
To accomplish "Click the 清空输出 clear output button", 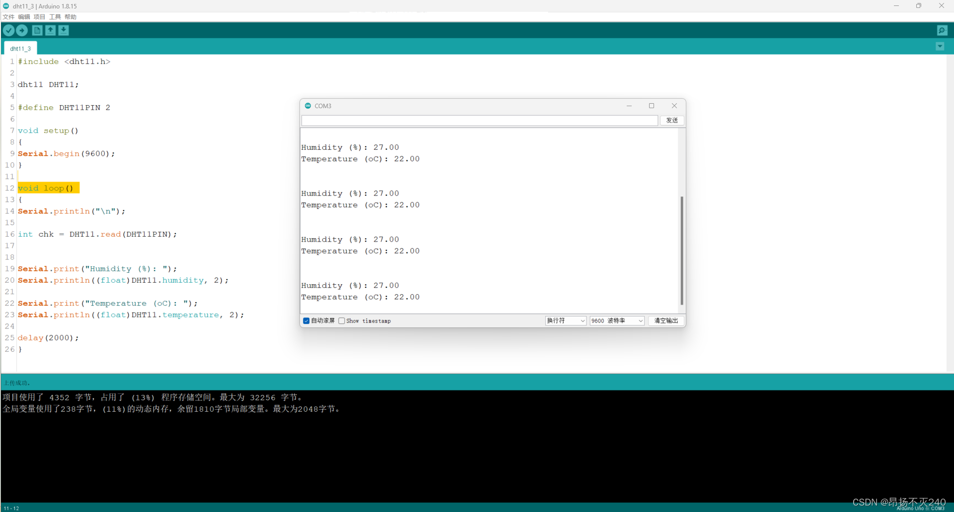I will click(x=666, y=320).
